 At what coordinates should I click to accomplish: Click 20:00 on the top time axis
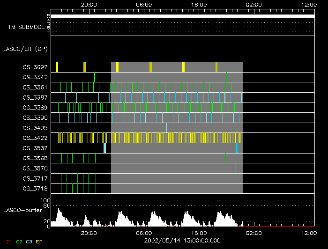tap(89, 5)
